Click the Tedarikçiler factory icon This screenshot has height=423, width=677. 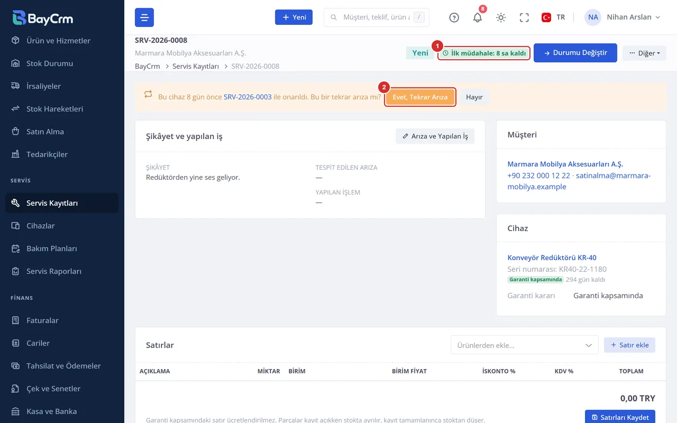point(16,154)
